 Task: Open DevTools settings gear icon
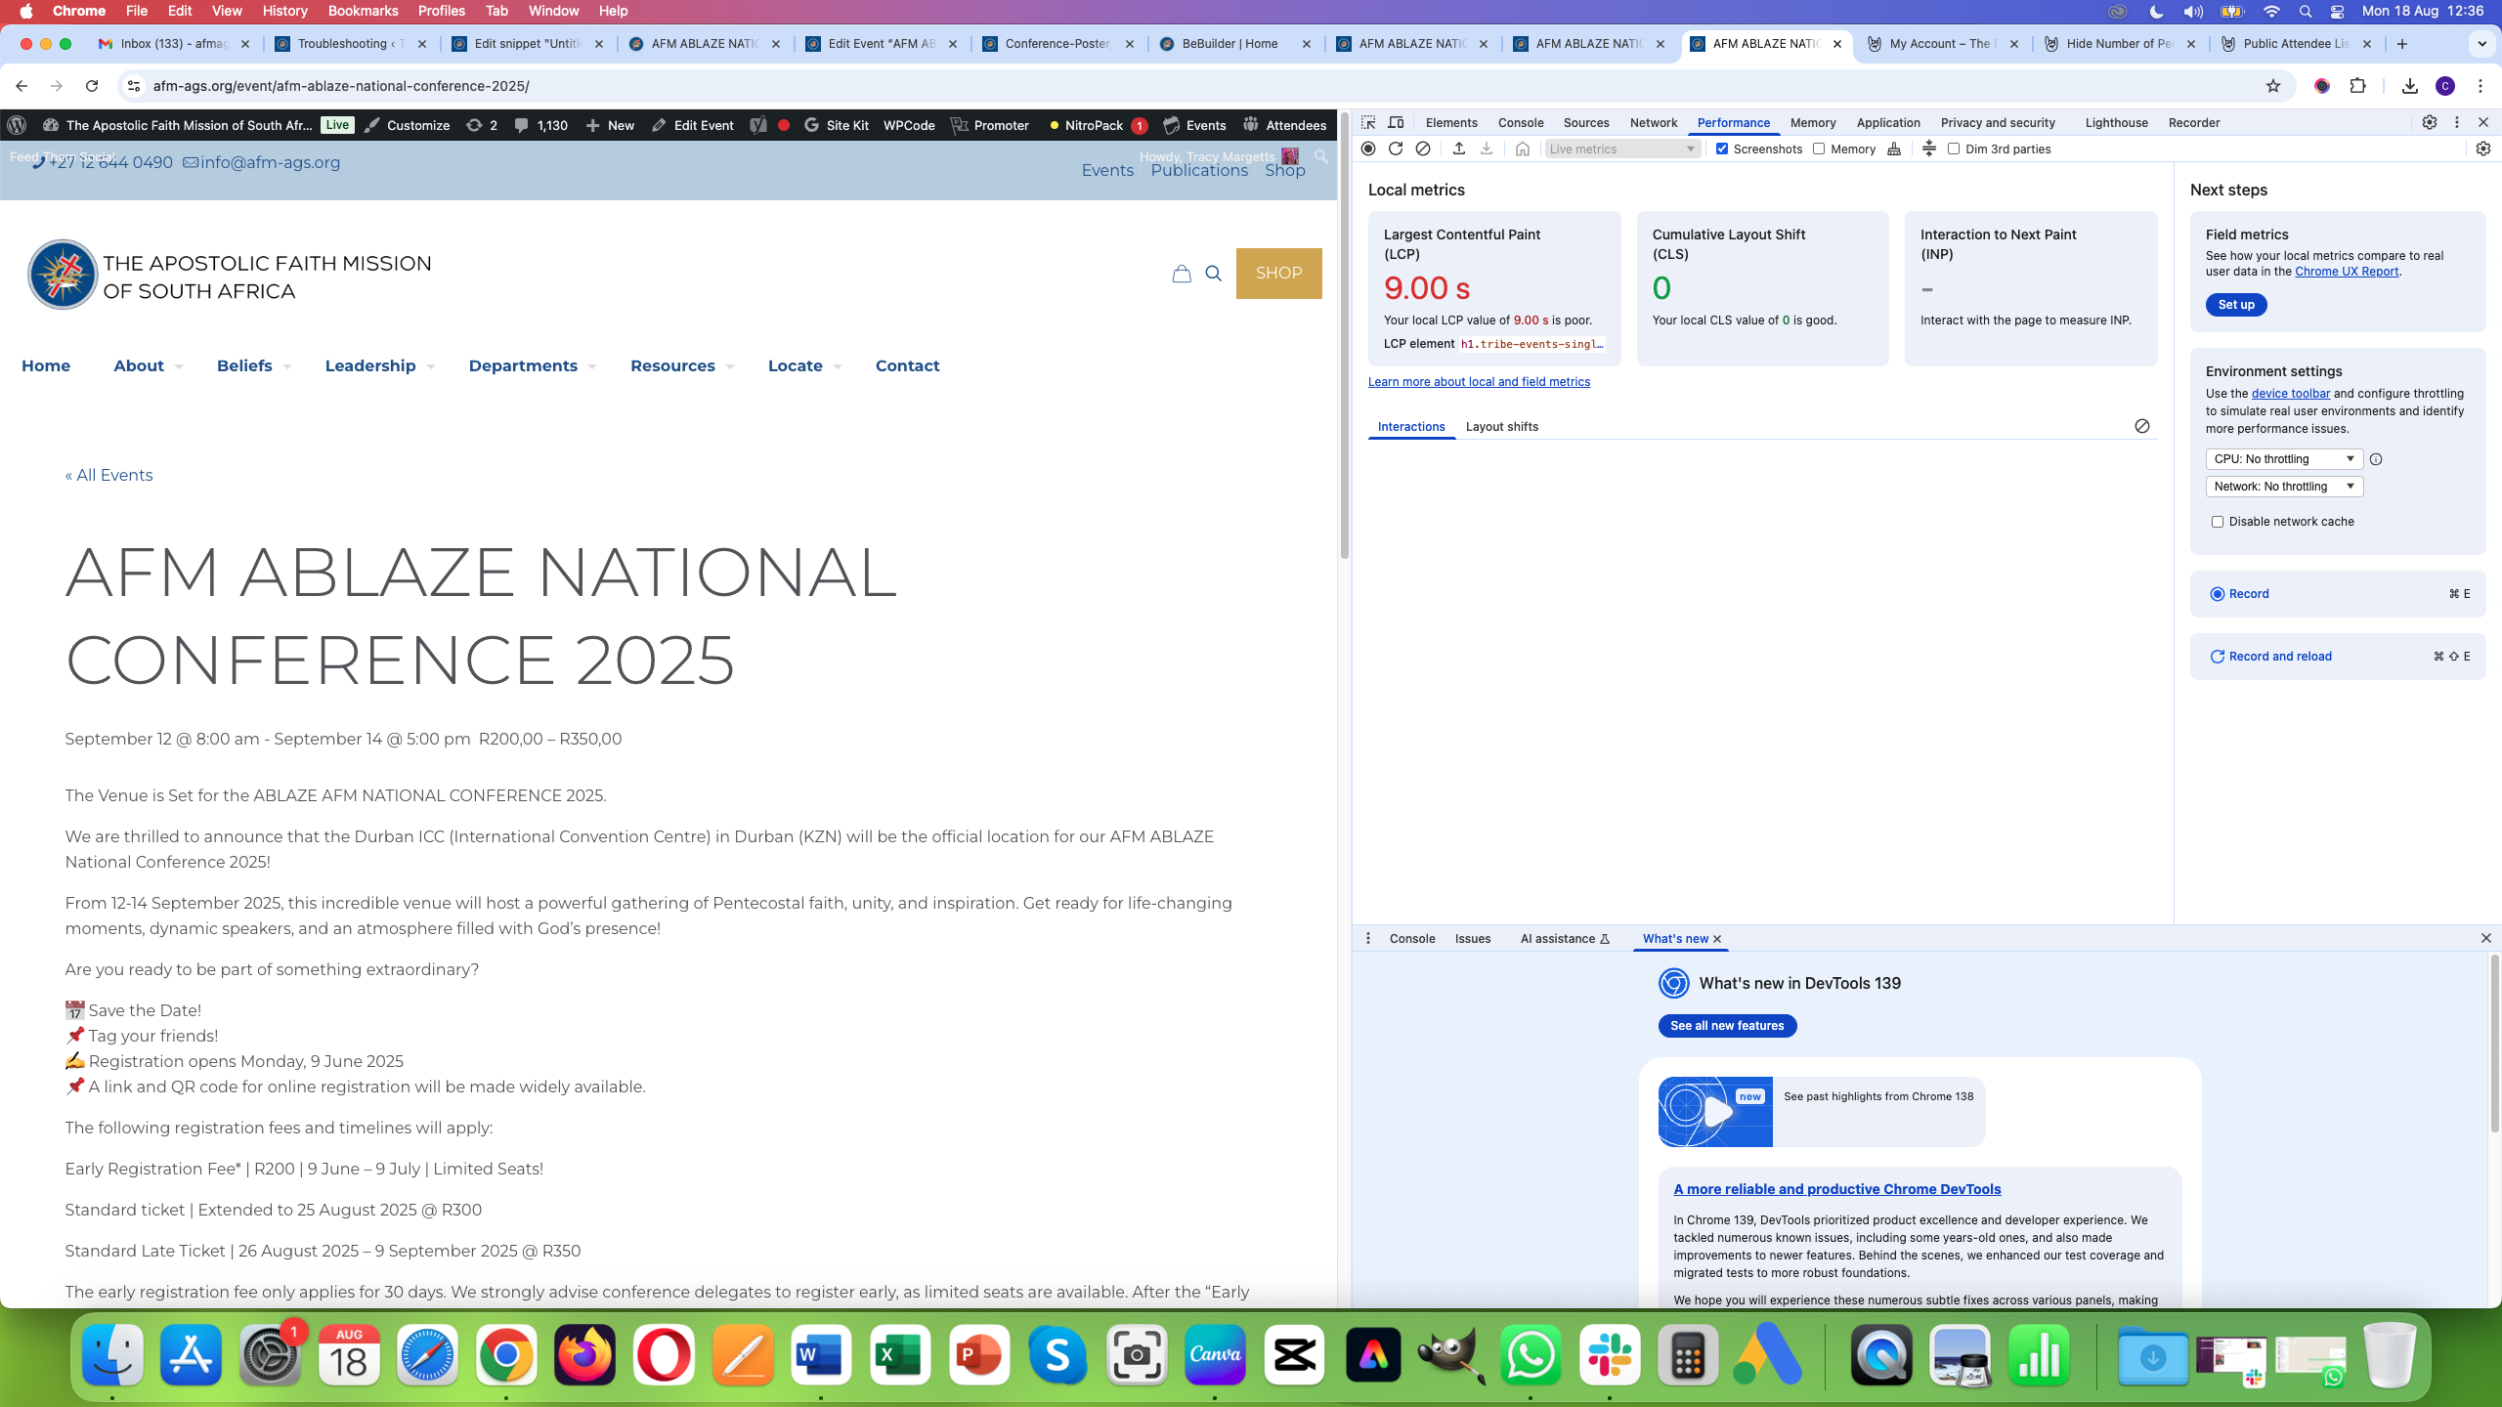point(2430,122)
